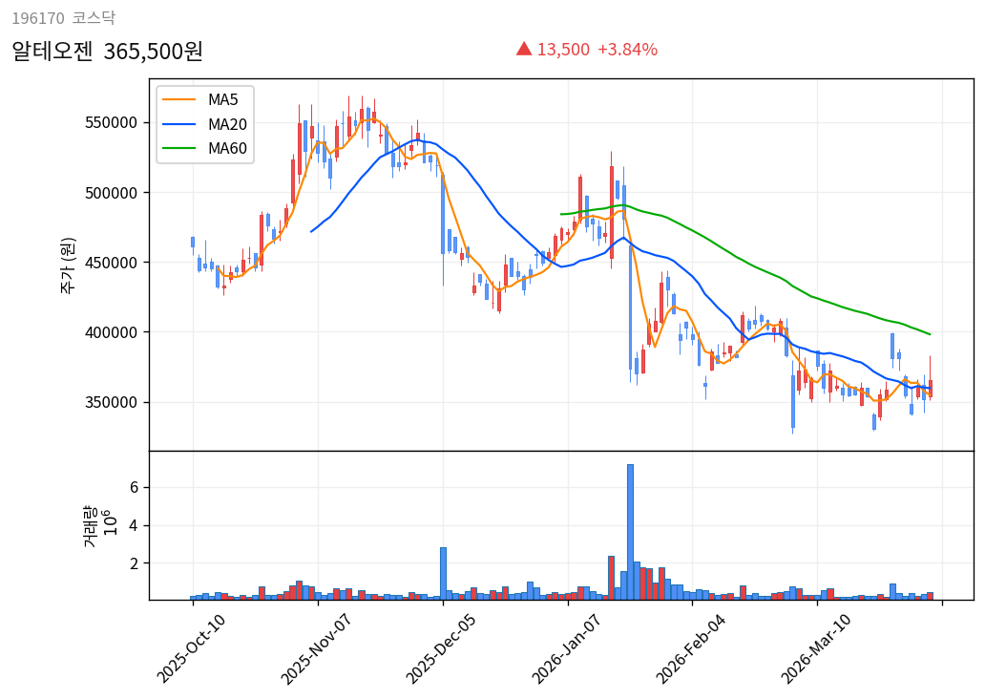
Task: Click the stock name 알테오젠
Action: pos(52,52)
